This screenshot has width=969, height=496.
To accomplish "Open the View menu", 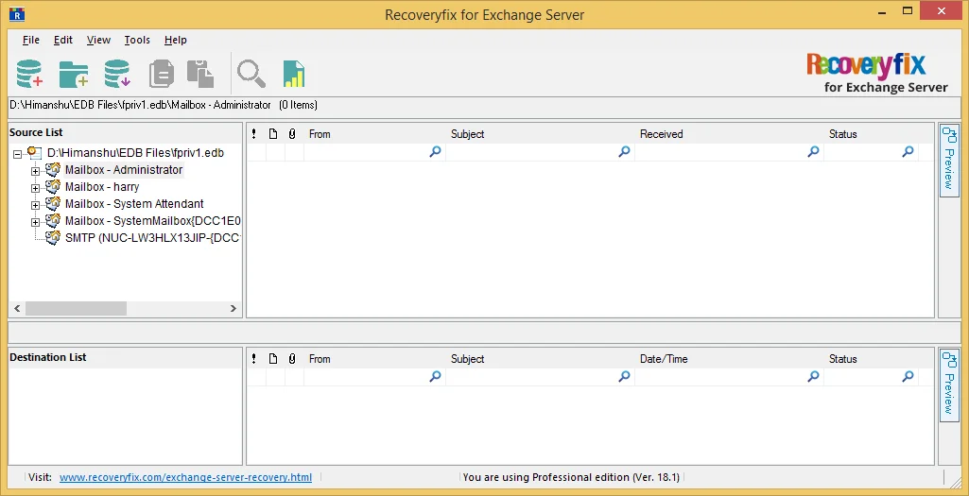I will coord(98,40).
